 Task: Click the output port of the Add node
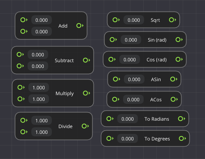80,26
